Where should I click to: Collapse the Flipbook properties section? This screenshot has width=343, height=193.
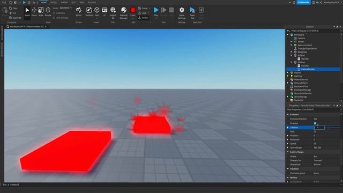pyautogui.click(x=288, y=169)
